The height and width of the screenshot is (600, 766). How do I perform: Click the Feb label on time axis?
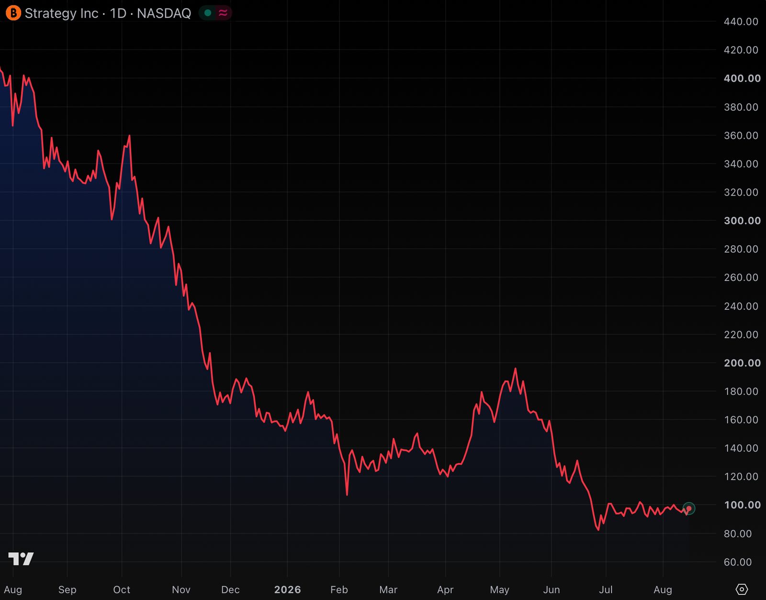click(x=339, y=589)
